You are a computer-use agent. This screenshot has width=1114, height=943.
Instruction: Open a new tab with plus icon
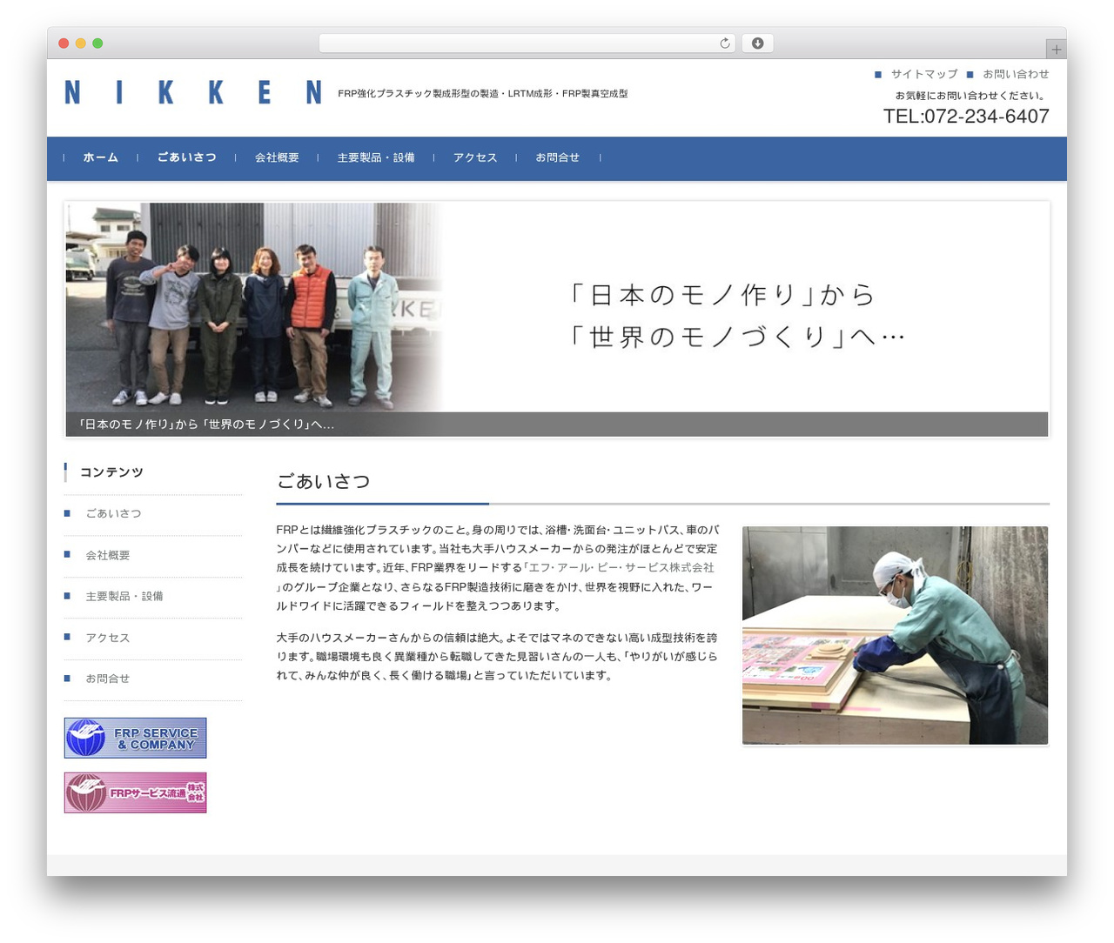(x=1056, y=50)
